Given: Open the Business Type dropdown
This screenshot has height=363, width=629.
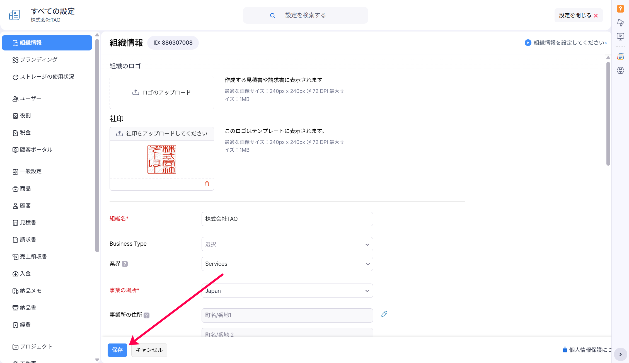Looking at the screenshot, I should tap(287, 244).
